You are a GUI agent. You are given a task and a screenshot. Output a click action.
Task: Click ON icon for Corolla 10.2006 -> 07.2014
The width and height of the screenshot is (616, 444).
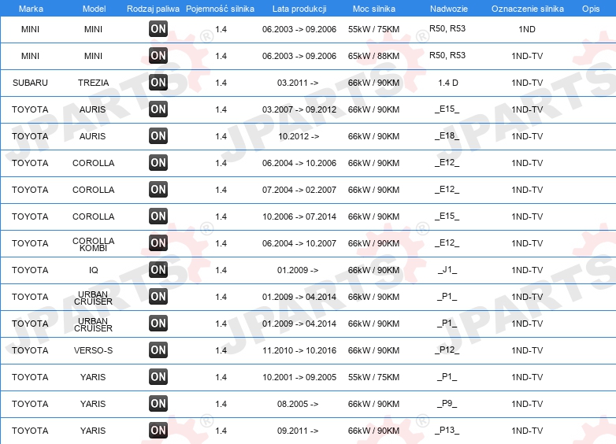[158, 216]
